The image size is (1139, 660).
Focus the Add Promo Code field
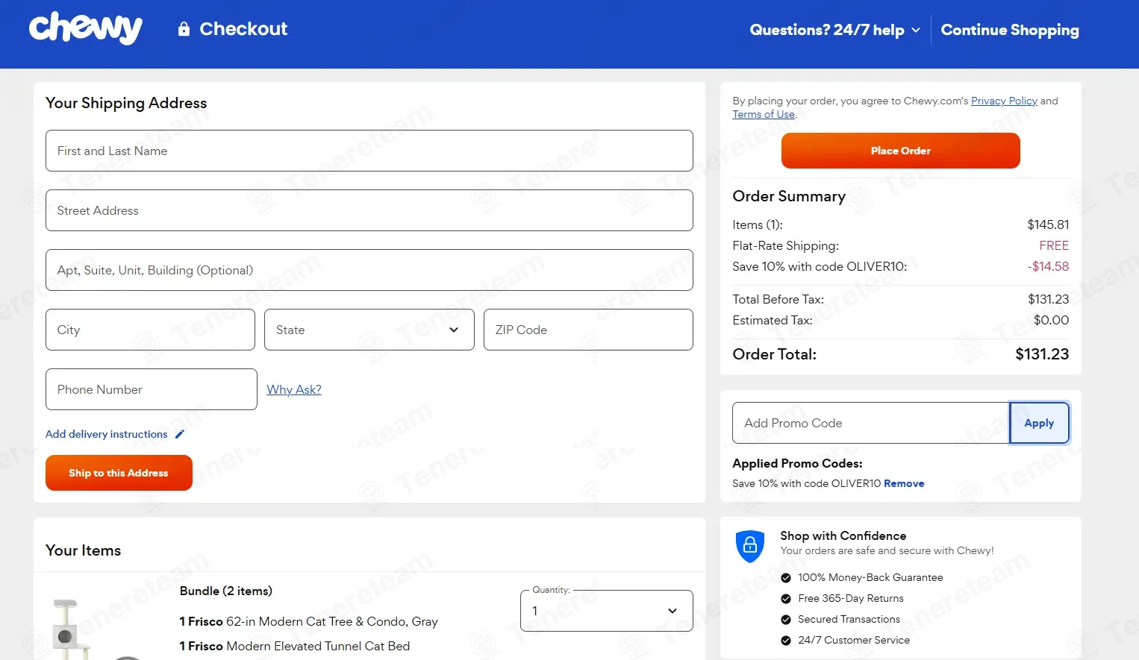(871, 423)
